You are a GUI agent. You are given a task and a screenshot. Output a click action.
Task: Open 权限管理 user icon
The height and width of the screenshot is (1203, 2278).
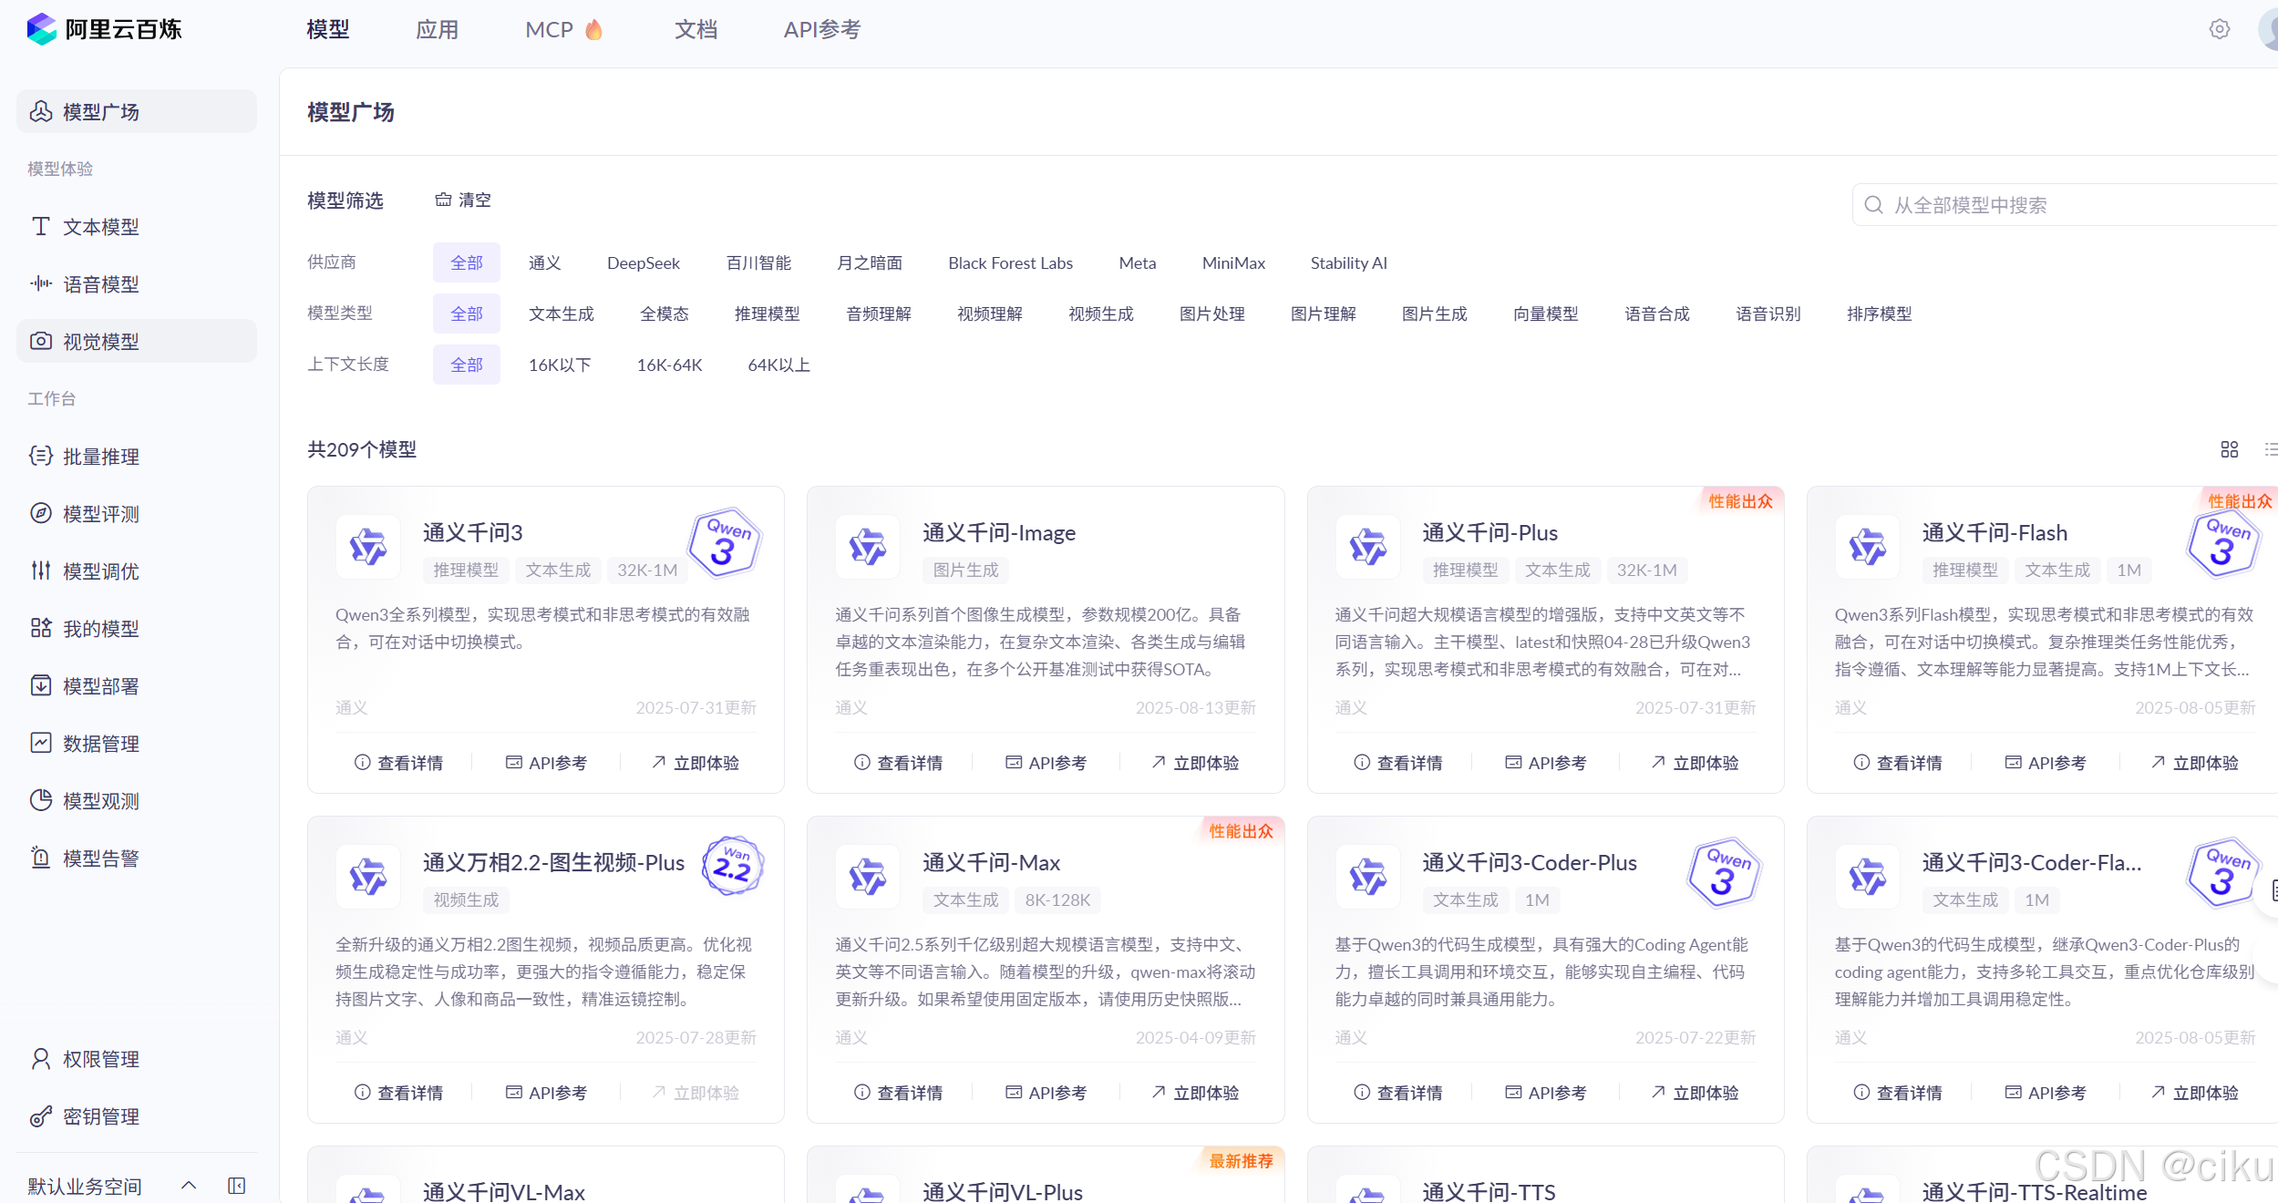[41, 1059]
